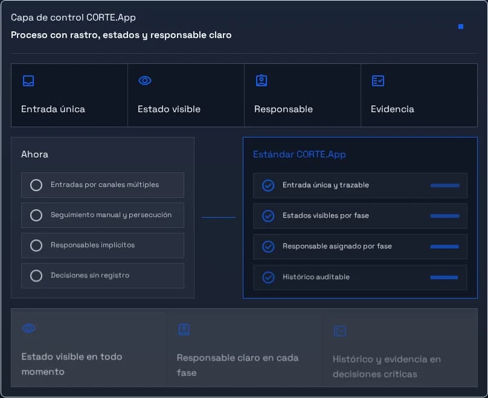Click the checklist icon above Histórico y evidencia

click(x=340, y=331)
